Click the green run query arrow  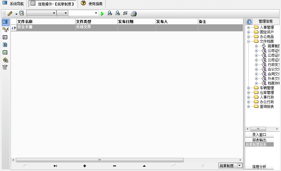102,13
